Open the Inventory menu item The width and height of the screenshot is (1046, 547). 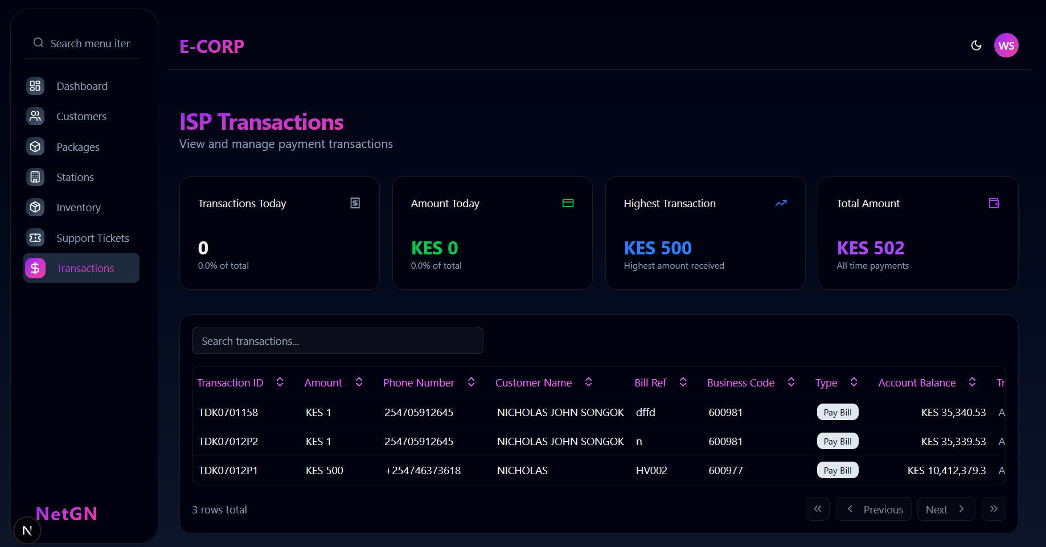[79, 208]
